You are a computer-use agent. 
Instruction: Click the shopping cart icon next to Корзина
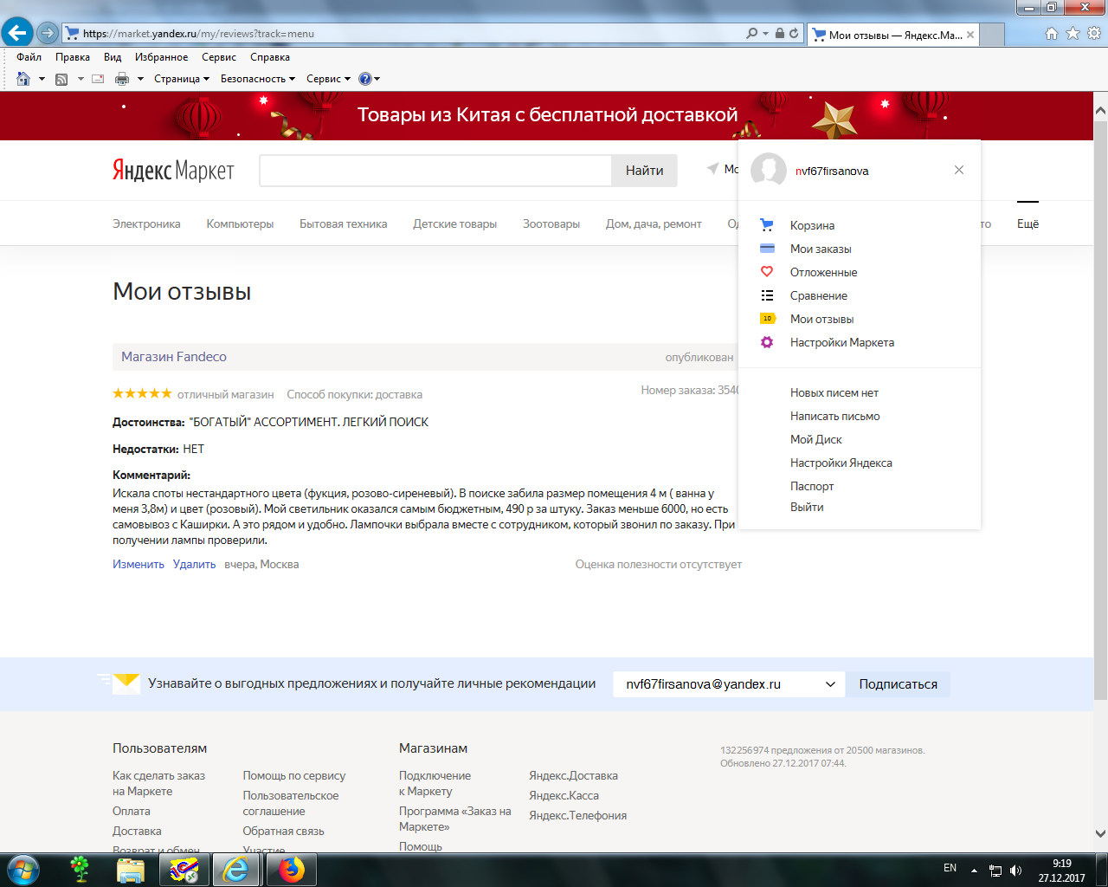(x=766, y=225)
